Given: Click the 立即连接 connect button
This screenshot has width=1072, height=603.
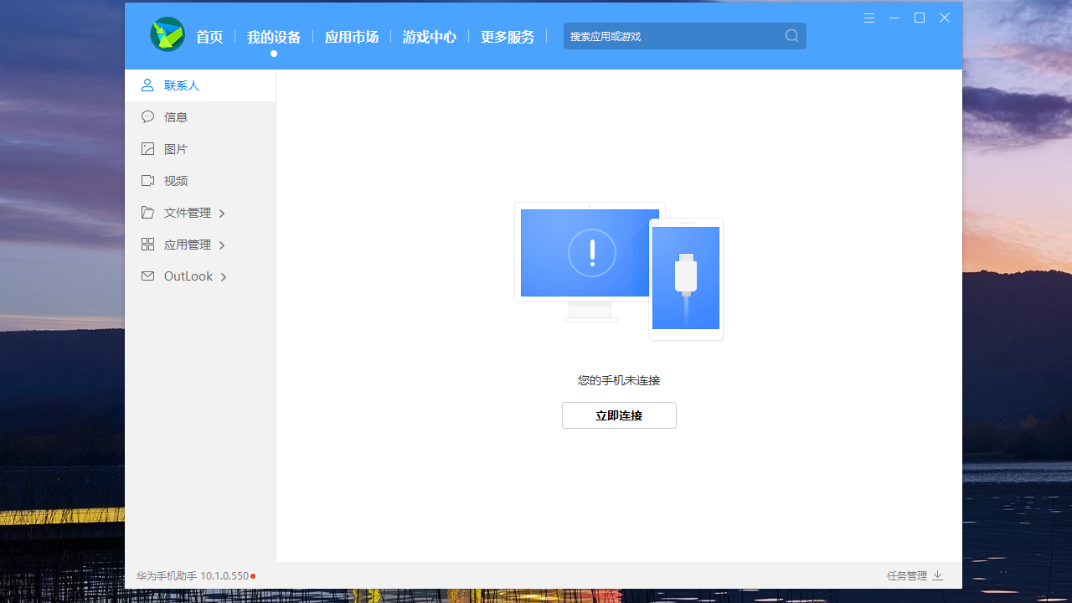Looking at the screenshot, I should (619, 415).
